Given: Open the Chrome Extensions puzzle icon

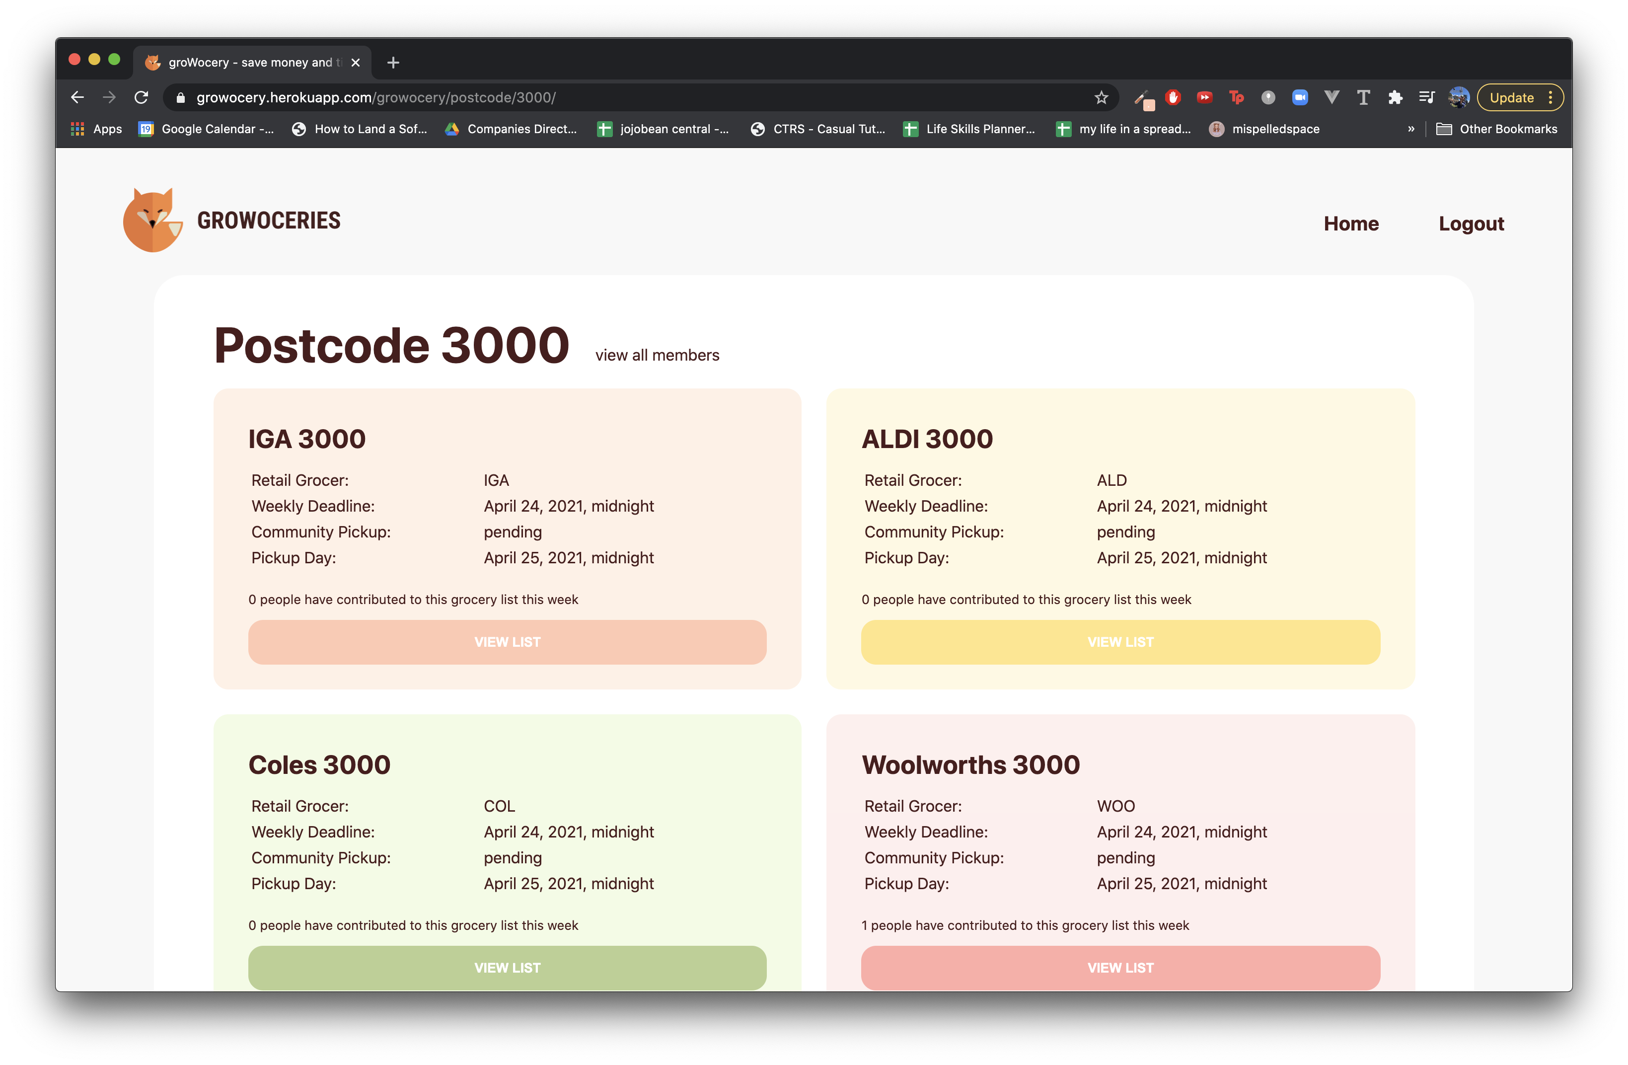Looking at the screenshot, I should 1396,98.
